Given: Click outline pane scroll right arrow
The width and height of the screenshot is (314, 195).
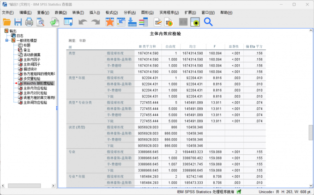Looking at the screenshot, I should 53,186.
